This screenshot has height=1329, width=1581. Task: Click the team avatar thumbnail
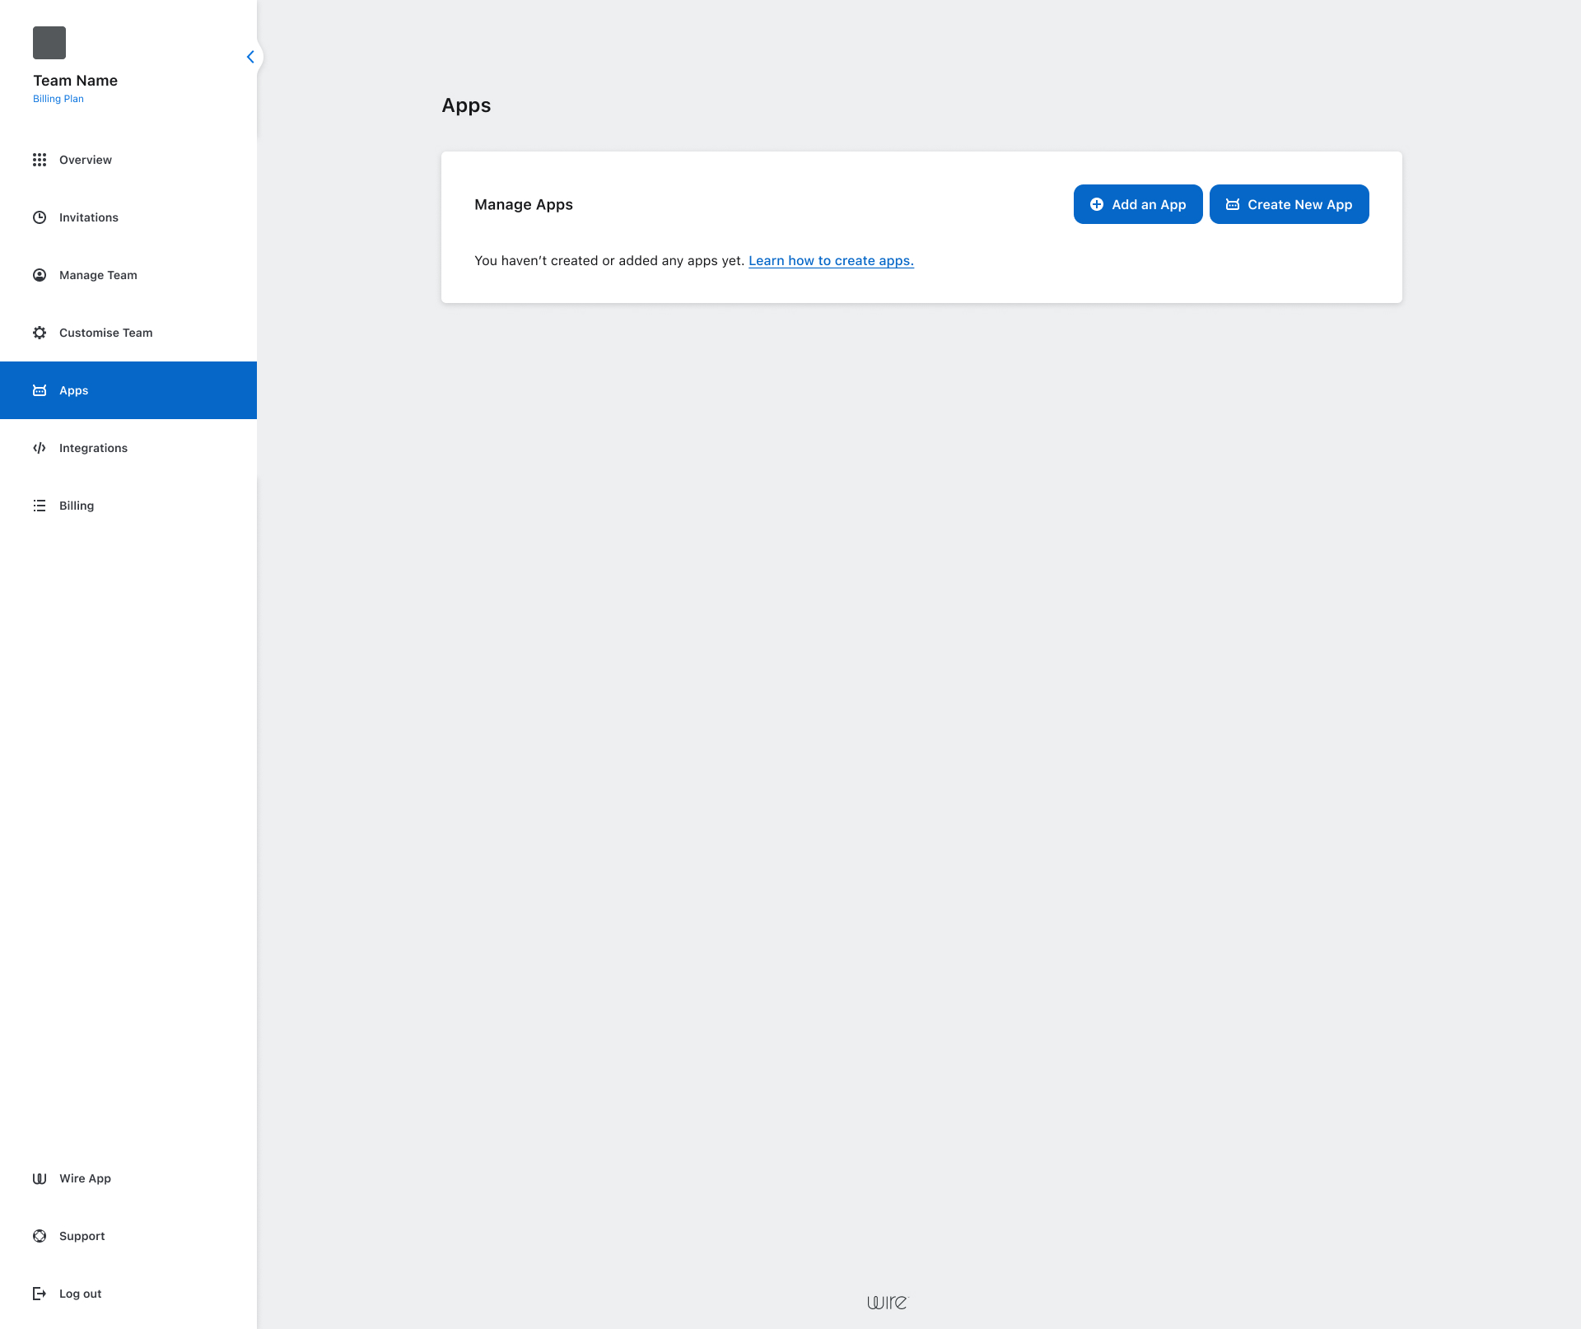[x=49, y=43]
